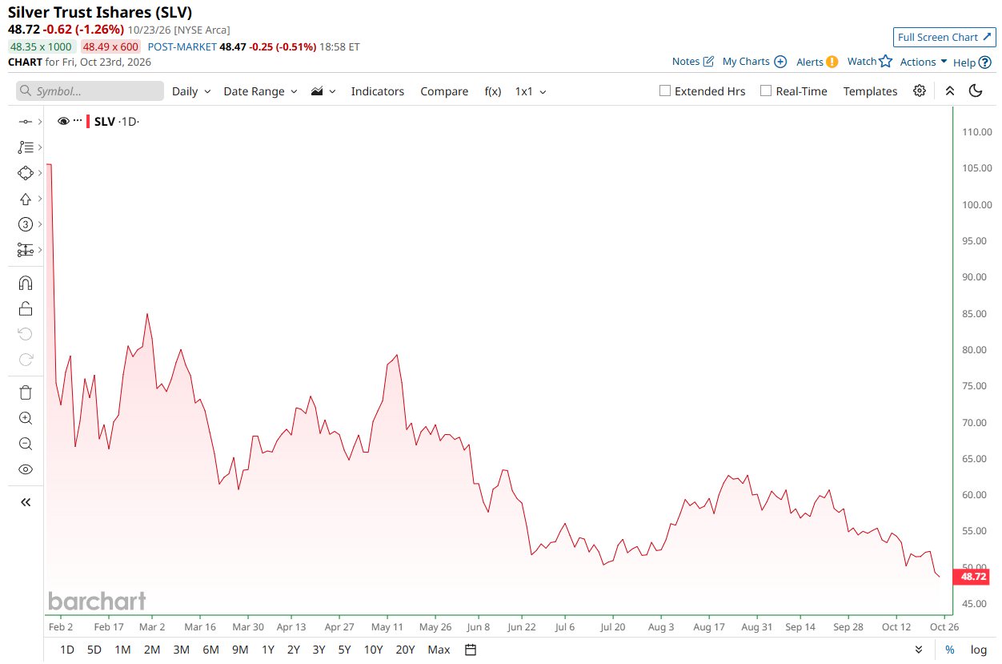Select the 1Y time range
The image size is (1002, 664).
coord(268,650)
